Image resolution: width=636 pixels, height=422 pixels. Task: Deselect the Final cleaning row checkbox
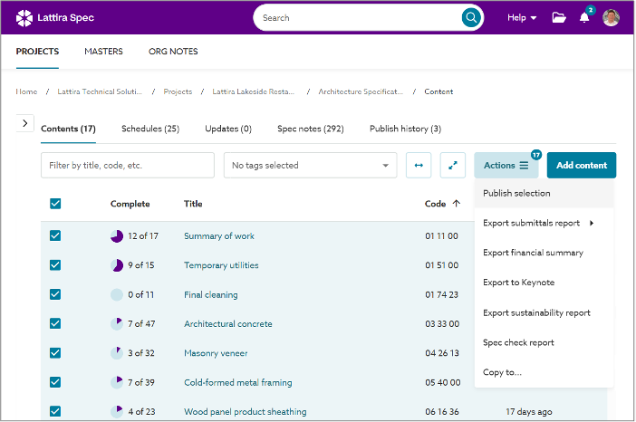tap(55, 294)
